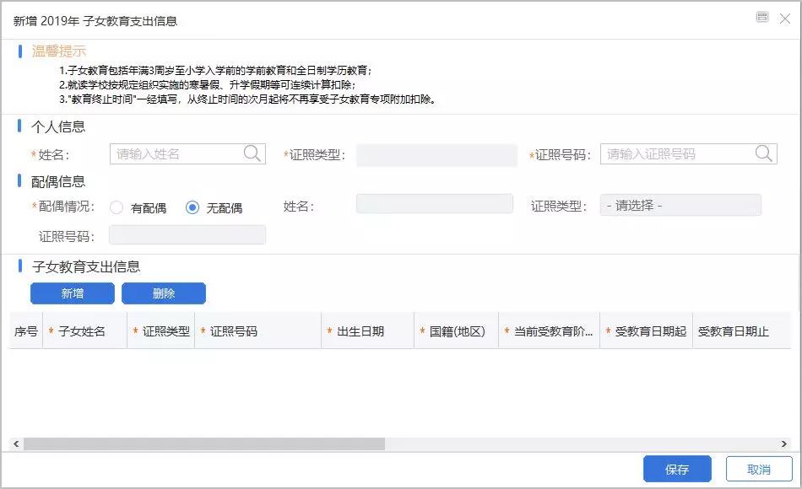Click the scrollbar left arrow
802x489 pixels.
coord(16,444)
